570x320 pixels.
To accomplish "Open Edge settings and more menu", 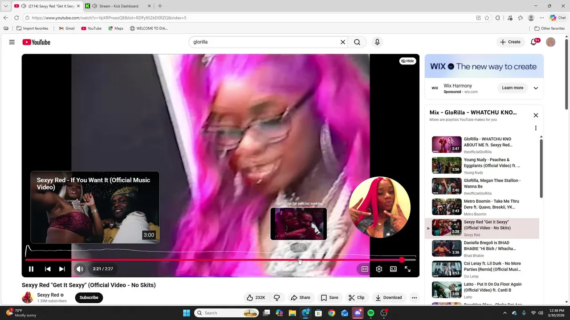I will coord(542,18).
